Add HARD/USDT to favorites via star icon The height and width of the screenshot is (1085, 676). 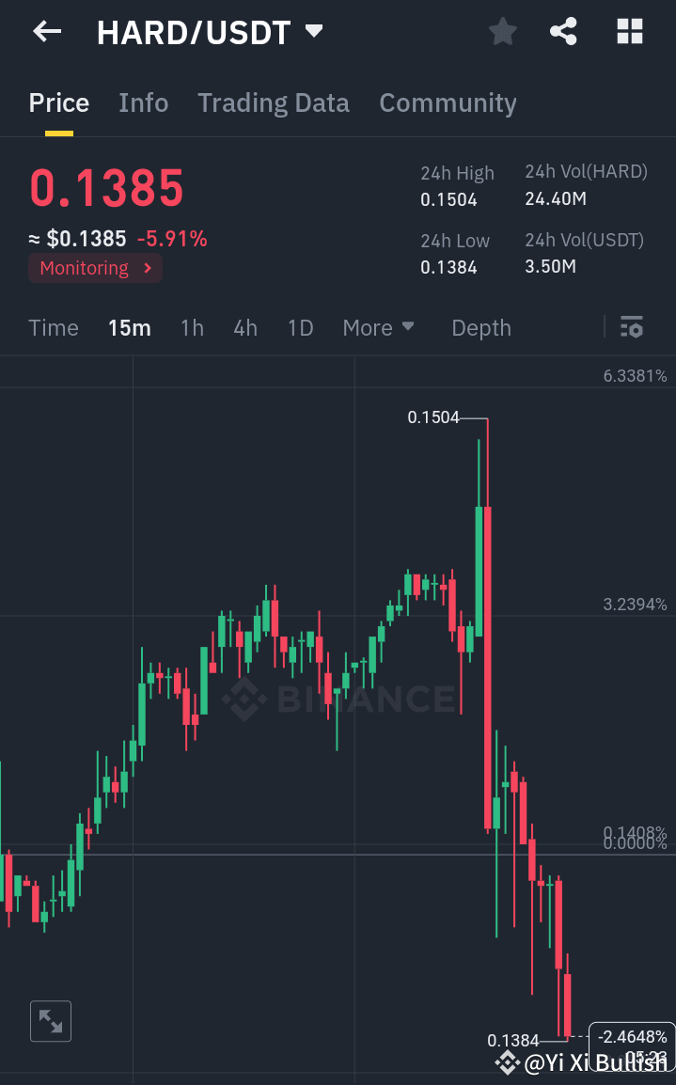pyautogui.click(x=502, y=31)
